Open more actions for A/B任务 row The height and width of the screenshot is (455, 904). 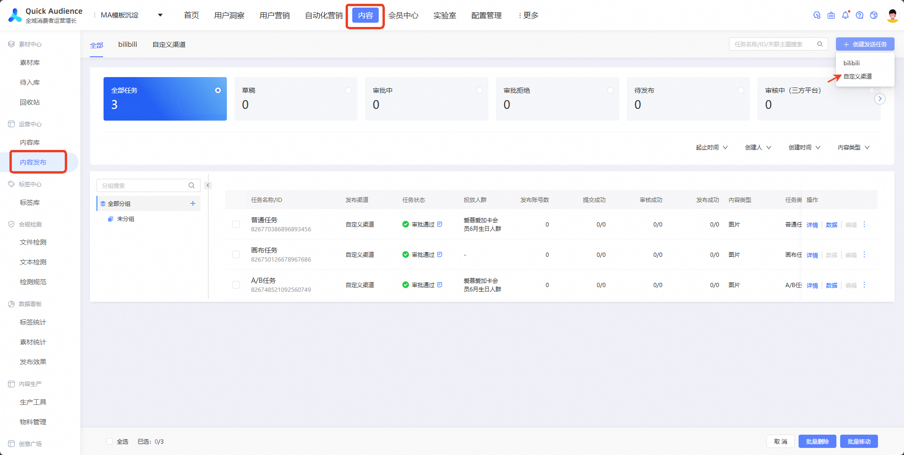tap(864, 285)
